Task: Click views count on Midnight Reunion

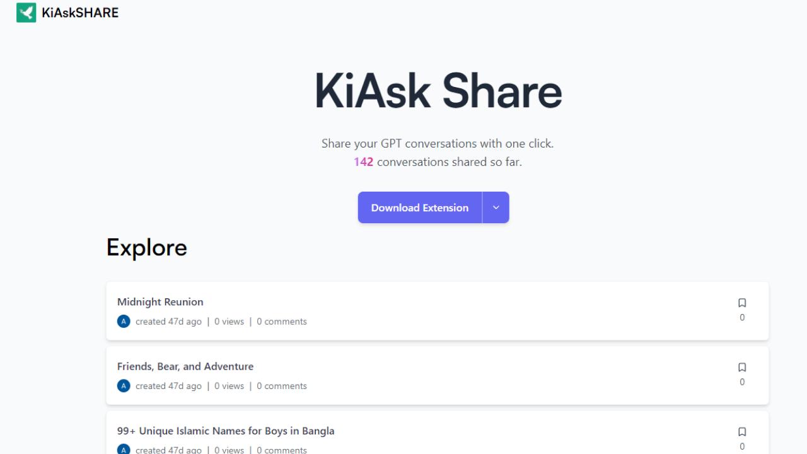Action: pos(229,322)
